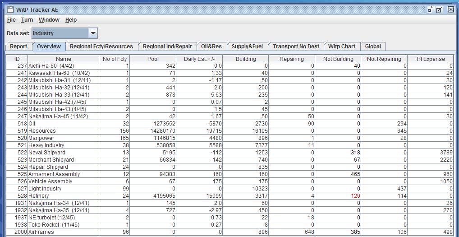459x237 pixels.
Task: Click the Repairing column header
Action: point(292,59)
